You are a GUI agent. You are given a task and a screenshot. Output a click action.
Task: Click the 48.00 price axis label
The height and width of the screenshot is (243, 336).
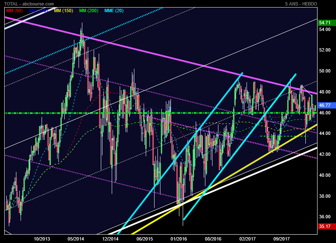[325, 92]
